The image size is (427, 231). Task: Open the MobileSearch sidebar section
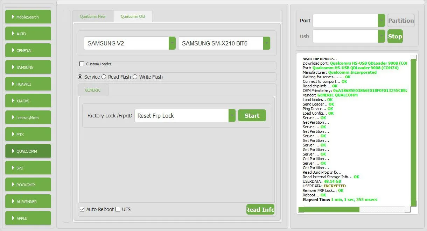(x=28, y=17)
